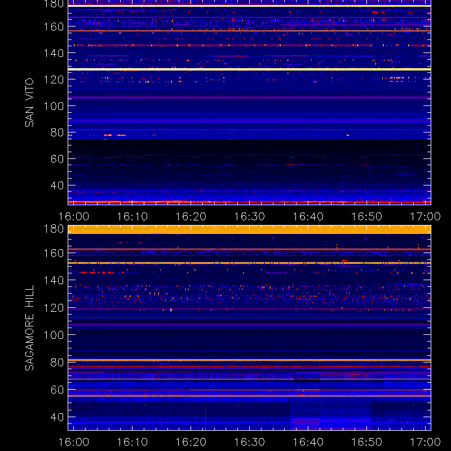Click 16:10 time label under Sagamore Hill plot
The width and height of the screenshot is (451, 451).
[132, 442]
